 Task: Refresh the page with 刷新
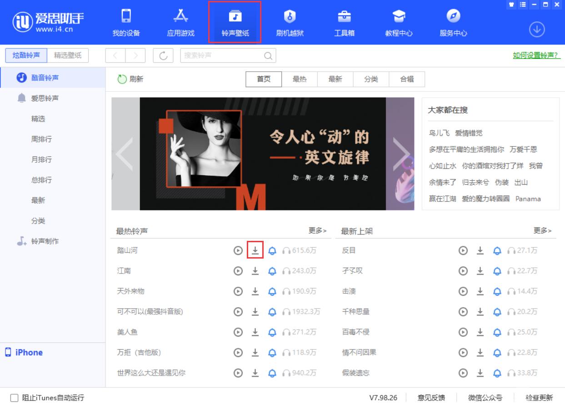(x=130, y=78)
